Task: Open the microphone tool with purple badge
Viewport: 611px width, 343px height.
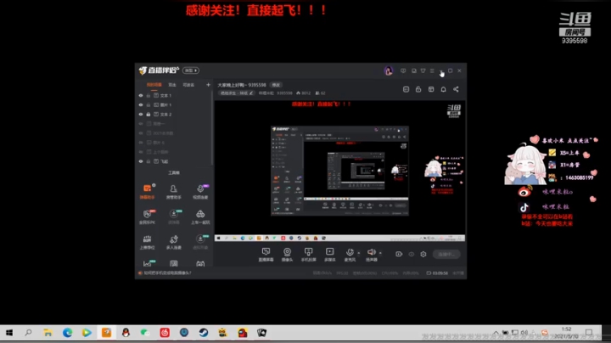Action: point(200,191)
